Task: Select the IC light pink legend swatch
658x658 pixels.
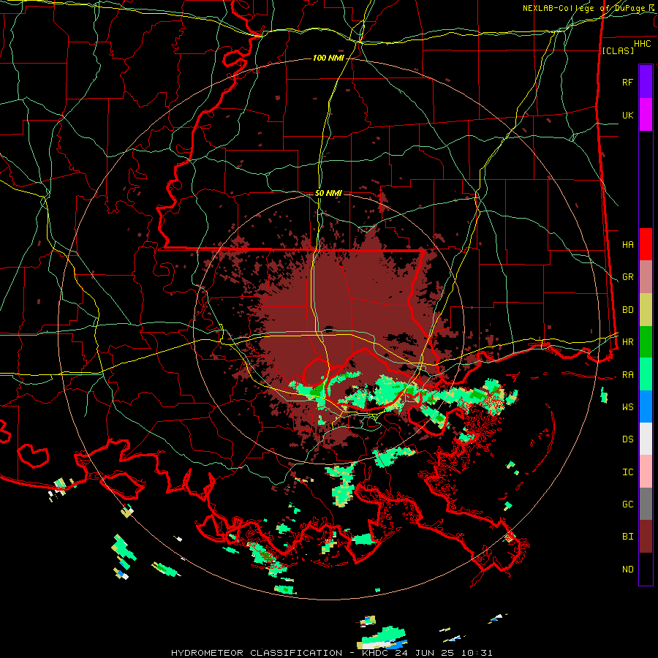Action: pyautogui.click(x=646, y=472)
